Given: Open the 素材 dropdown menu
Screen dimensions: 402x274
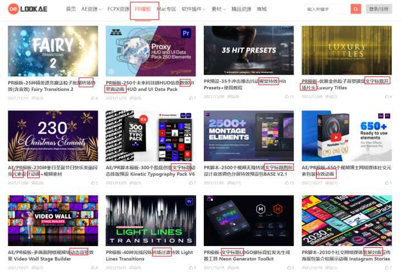Looking at the screenshot, I should coord(219,9).
